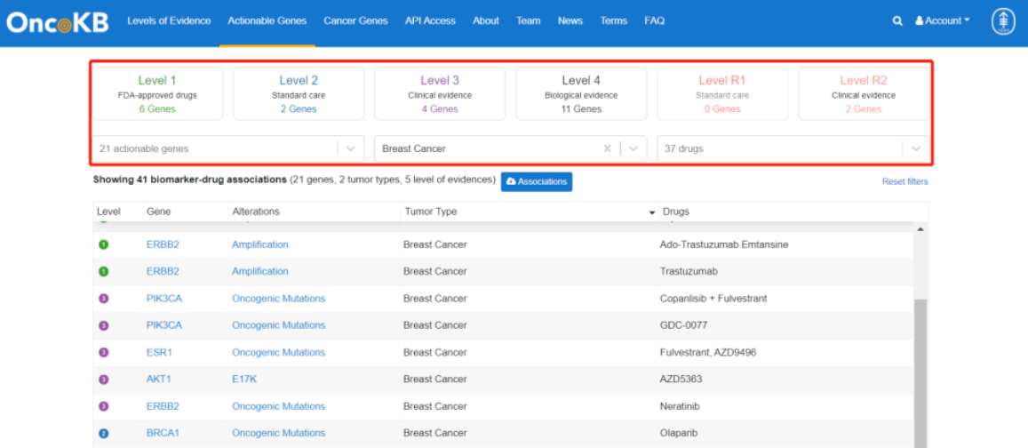Click the OncoKB logo
Viewport: 1028px width, 448px height.
point(58,21)
